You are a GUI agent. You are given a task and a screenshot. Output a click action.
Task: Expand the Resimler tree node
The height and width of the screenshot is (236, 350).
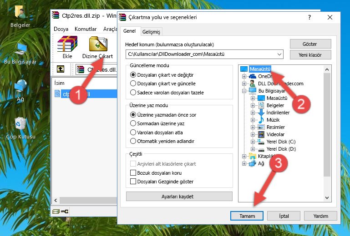point(253,128)
